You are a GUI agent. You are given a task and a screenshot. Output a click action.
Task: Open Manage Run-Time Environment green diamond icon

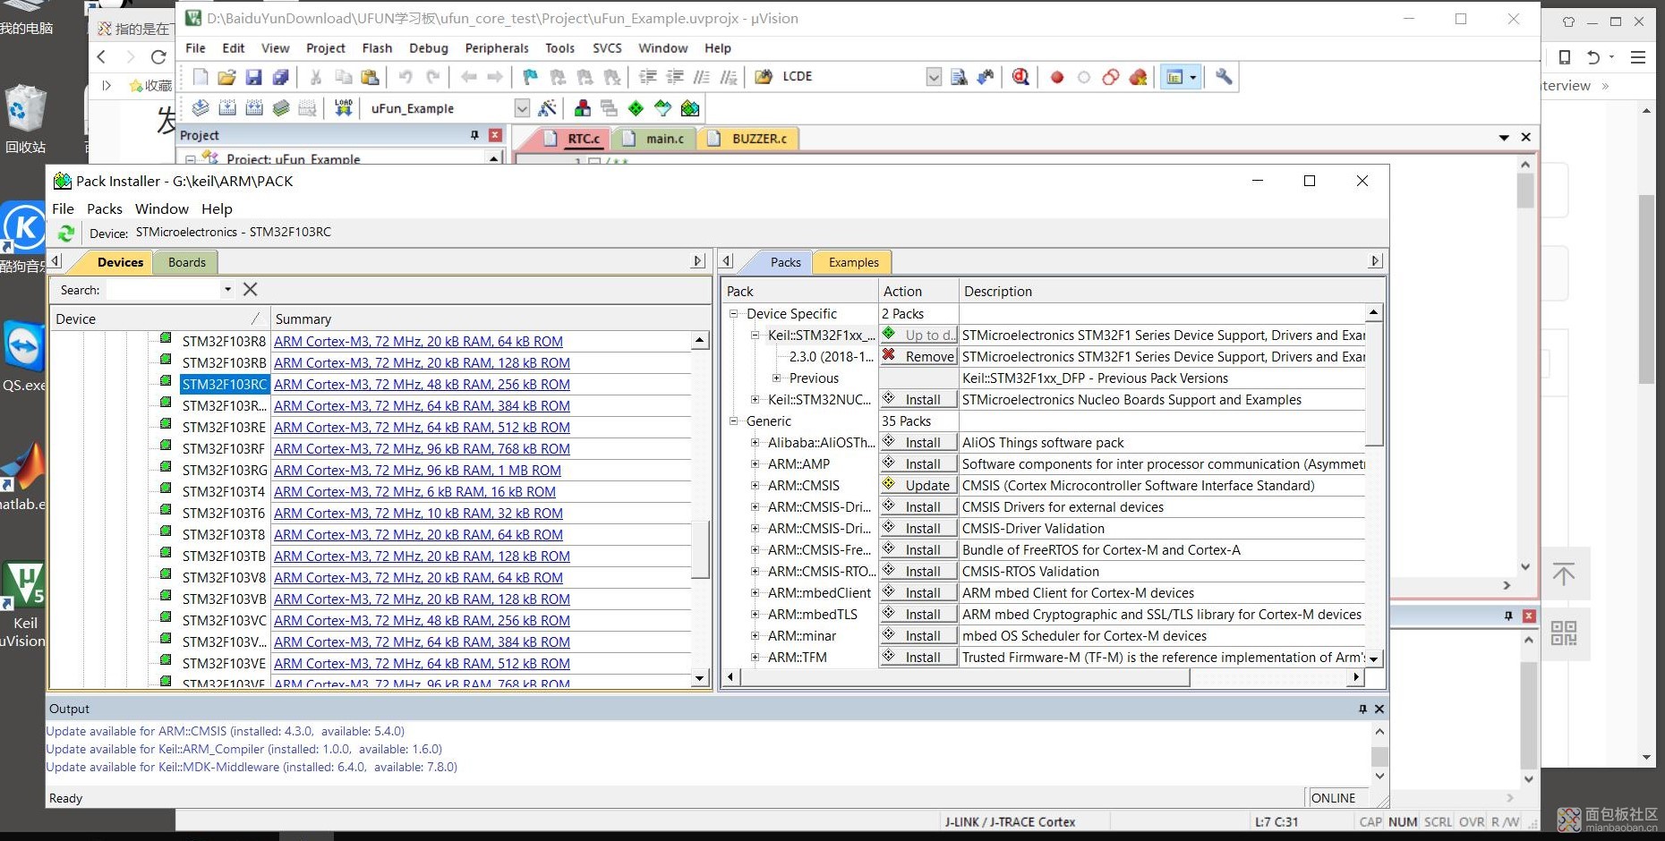click(636, 108)
